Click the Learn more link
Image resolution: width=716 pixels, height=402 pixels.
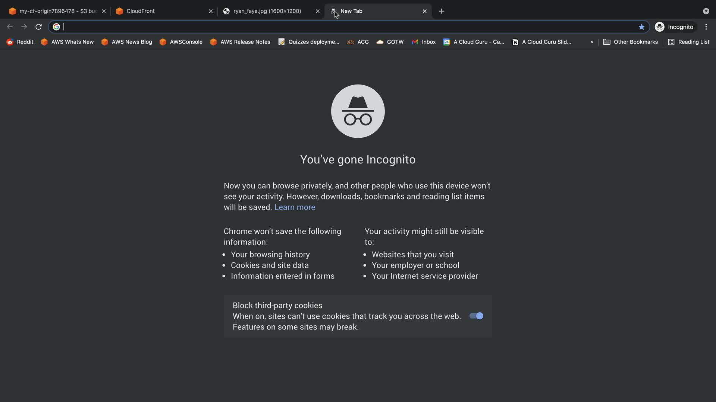pos(295,207)
